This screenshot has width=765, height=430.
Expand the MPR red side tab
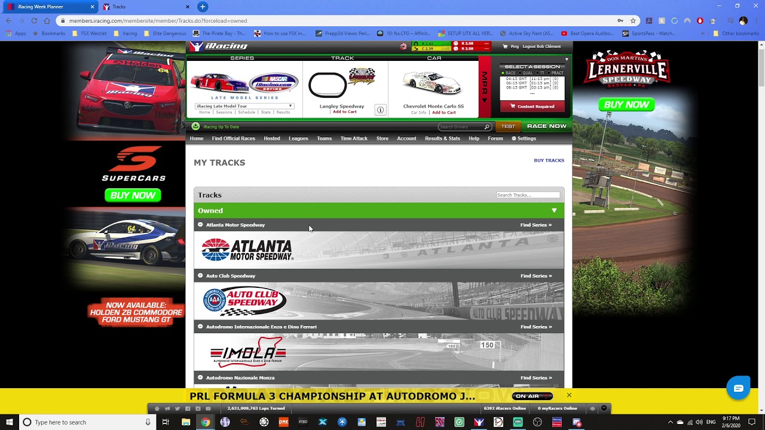(485, 88)
